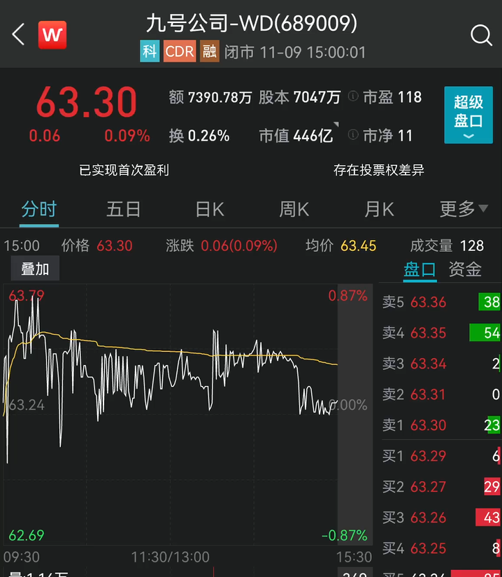
Task: Open info icon next to 市净
Action: point(353,135)
